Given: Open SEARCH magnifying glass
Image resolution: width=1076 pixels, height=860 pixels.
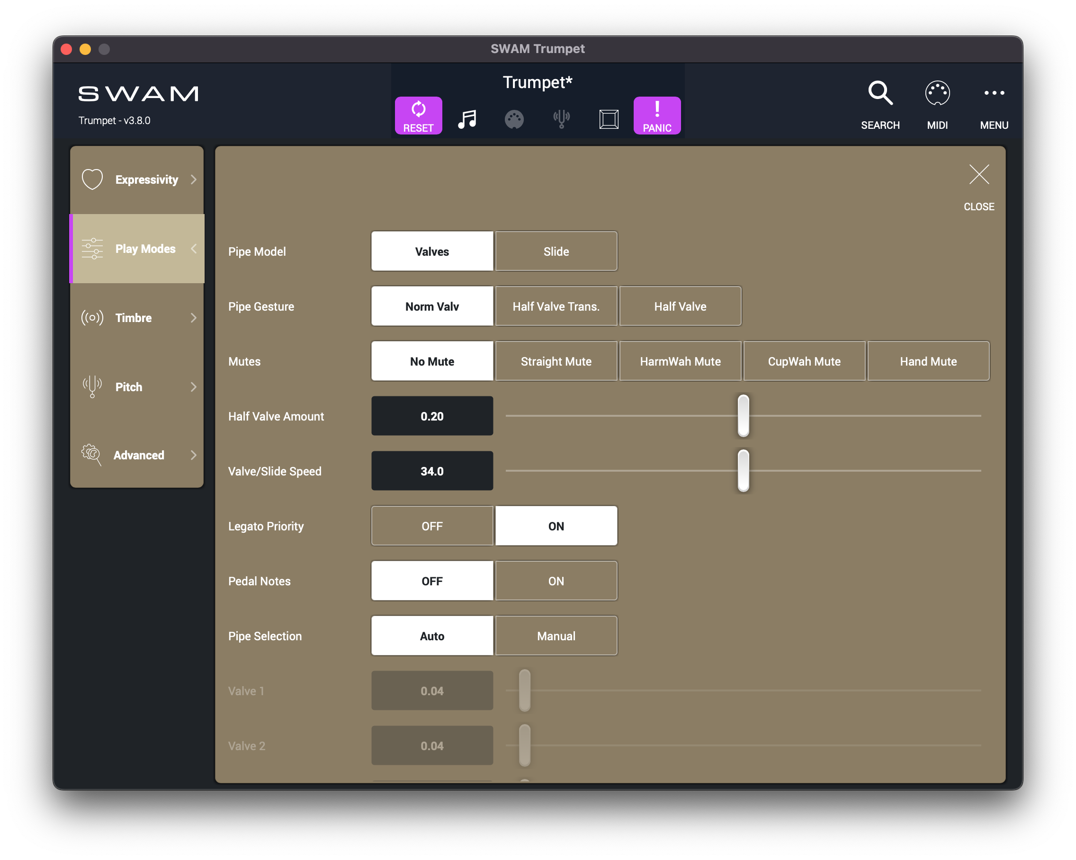Looking at the screenshot, I should coord(880,93).
